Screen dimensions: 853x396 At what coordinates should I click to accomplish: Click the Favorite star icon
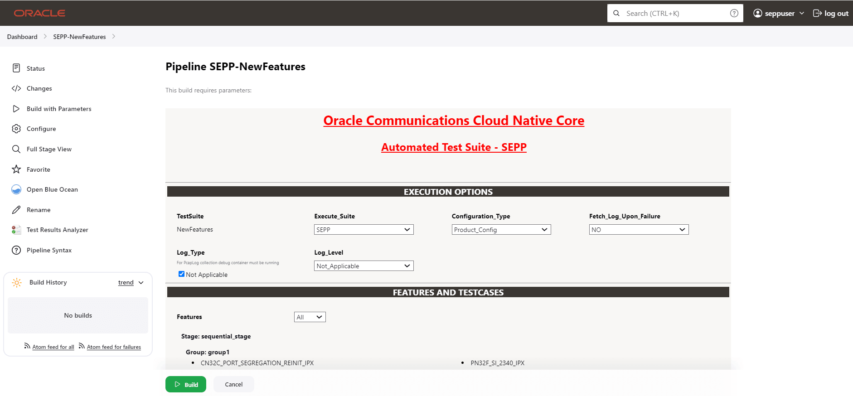pos(16,169)
